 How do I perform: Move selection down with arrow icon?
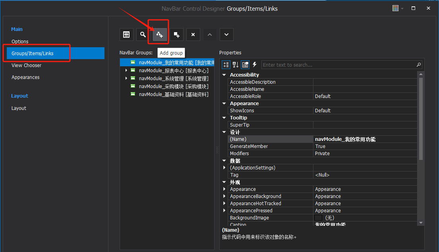[x=226, y=35]
